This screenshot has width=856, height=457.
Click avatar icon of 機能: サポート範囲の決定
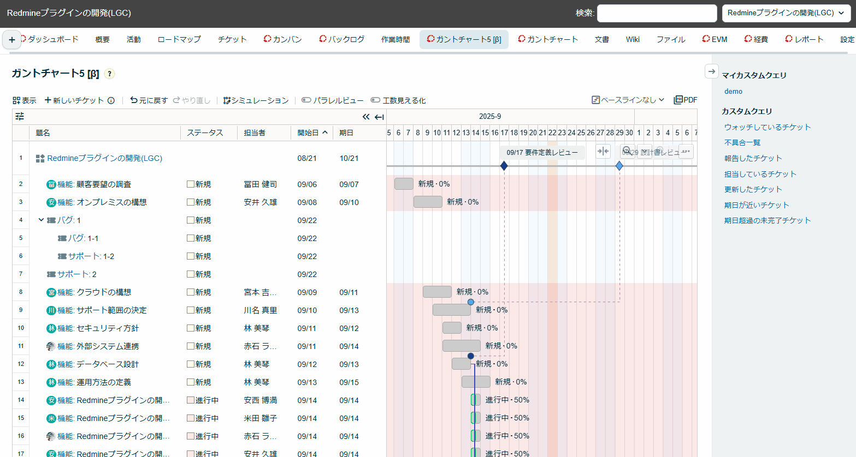pyautogui.click(x=51, y=310)
